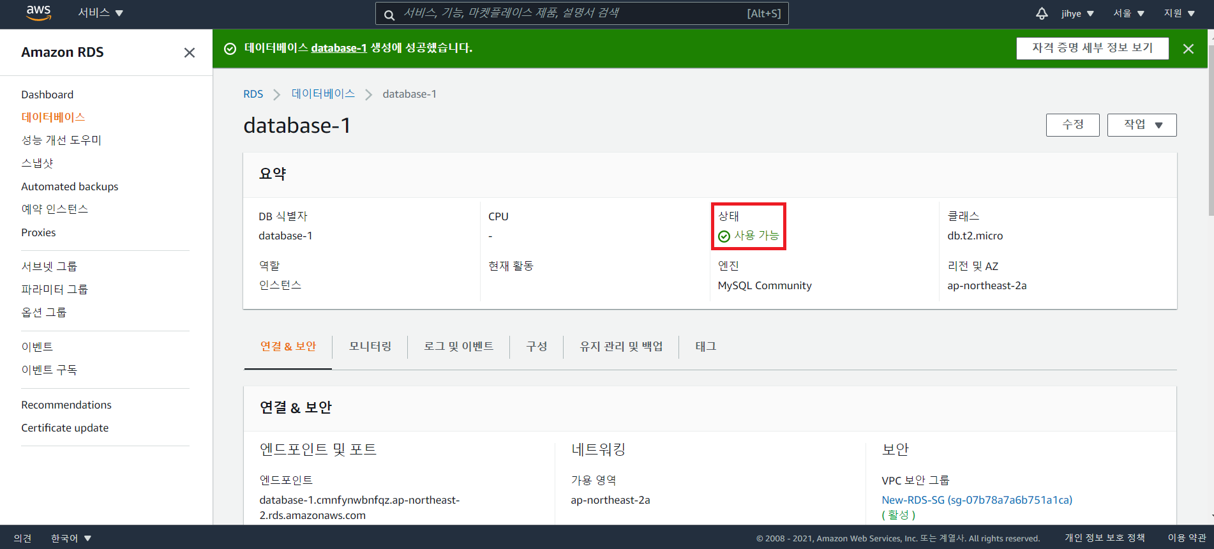Switch to the 태그 tab
Screen dimensions: 1214x549
[x=705, y=346]
